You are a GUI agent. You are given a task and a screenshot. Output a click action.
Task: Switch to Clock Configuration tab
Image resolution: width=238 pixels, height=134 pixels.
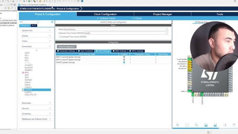105,14
